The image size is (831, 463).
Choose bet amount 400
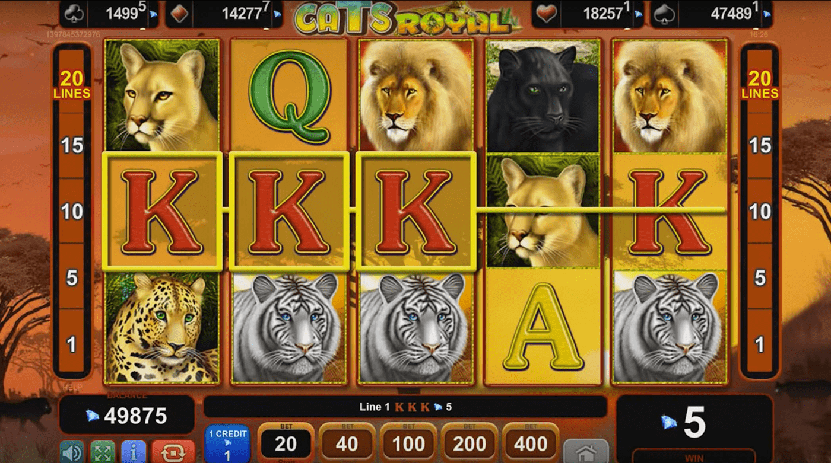click(x=531, y=443)
